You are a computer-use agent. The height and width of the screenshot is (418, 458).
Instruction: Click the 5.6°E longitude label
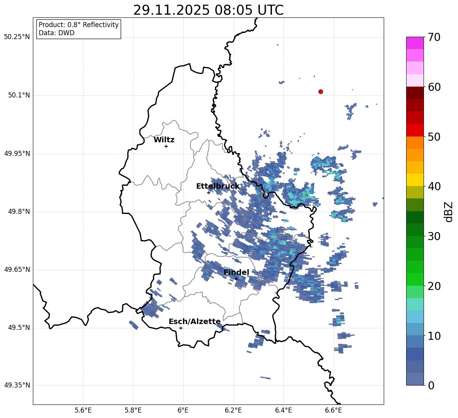(x=83, y=410)
